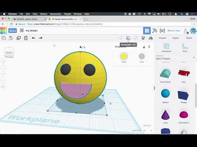Screen dimensions: 197x147
Task: Group the selected shapes
Action: coord(128,38)
